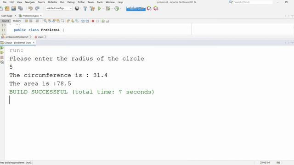This screenshot has width=294, height=165.
Task: Open the Debug menu
Action: (x=71, y=2)
